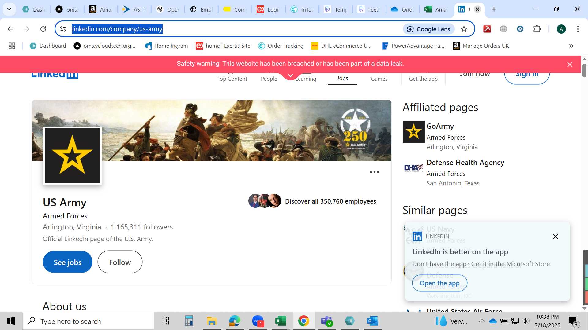Screen dimensions: 588x330
Task: Open a new browser tab
Action: click(494, 9)
